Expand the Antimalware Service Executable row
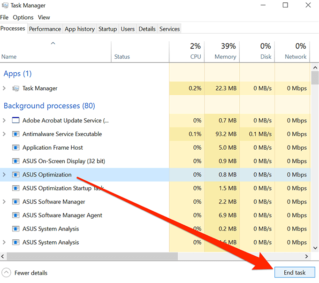 4,134
